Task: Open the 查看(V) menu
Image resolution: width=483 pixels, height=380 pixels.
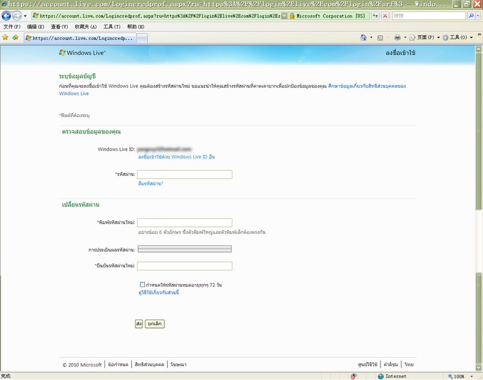Action: click(59, 27)
